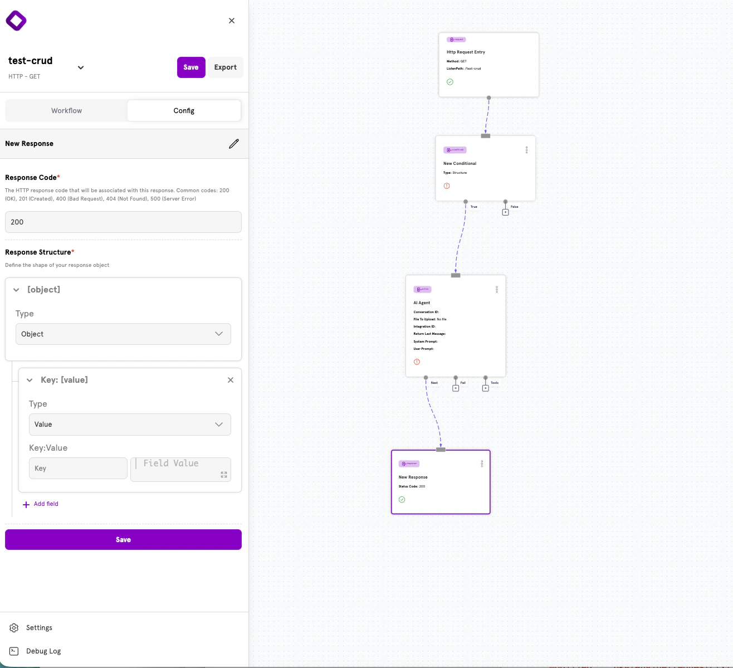The width and height of the screenshot is (733, 668).
Task: Click the top Save button beside Export
Action: coord(191,67)
